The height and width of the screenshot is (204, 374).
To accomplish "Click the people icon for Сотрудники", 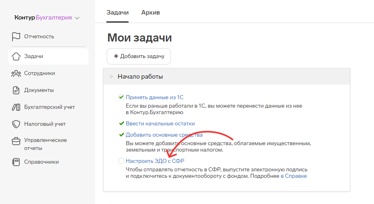I will [x=16, y=73].
